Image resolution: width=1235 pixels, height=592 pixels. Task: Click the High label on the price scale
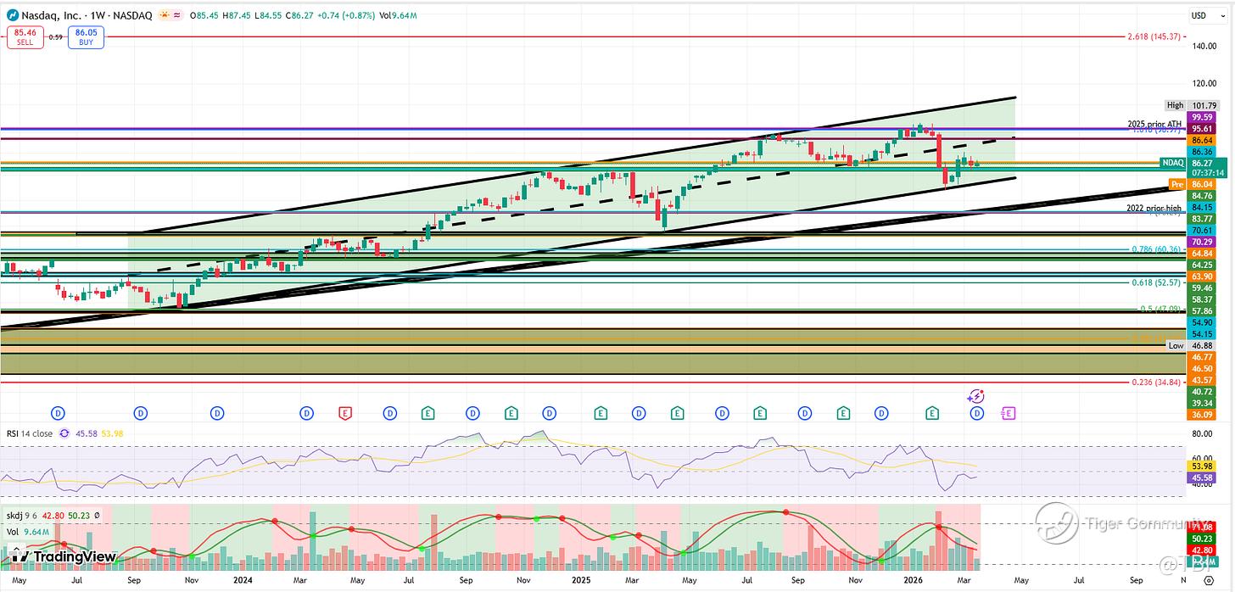tap(1175, 106)
